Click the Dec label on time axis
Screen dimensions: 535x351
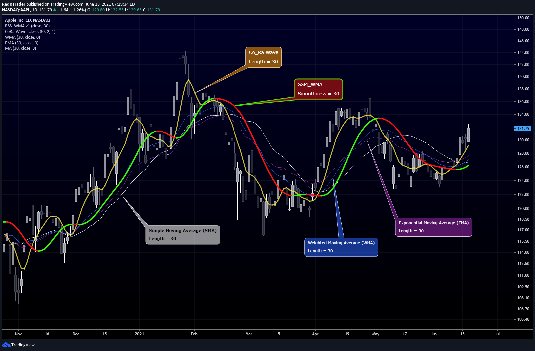[76, 334]
